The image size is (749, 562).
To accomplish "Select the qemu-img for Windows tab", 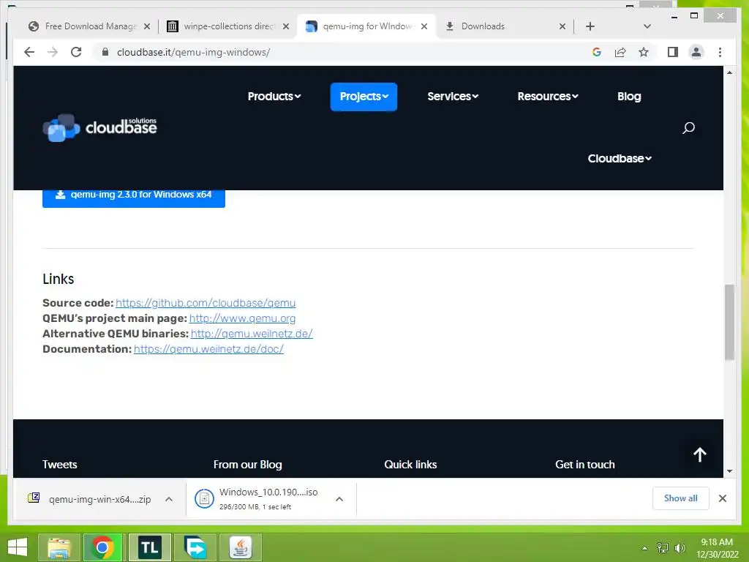I will [x=366, y=26].
